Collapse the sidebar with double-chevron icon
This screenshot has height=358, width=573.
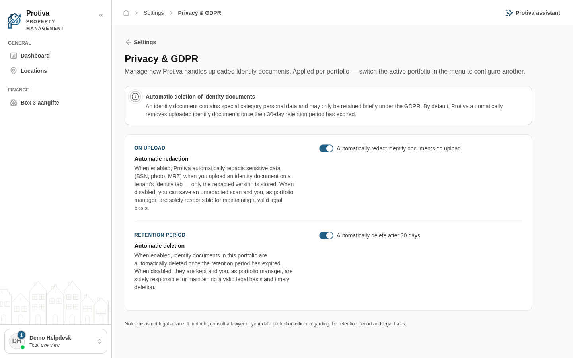pyautogui.click(x=101, y=15)
